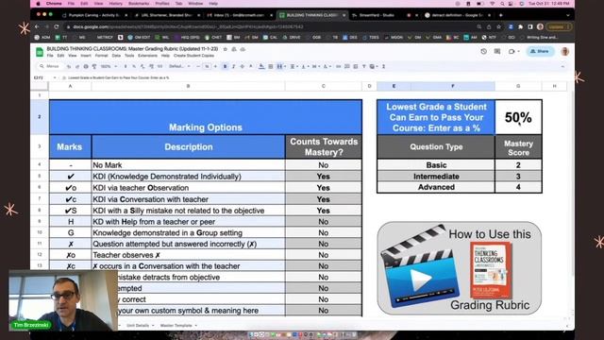Select column F header
This screenshot has height=340, width=604.
tap(453, 86)
